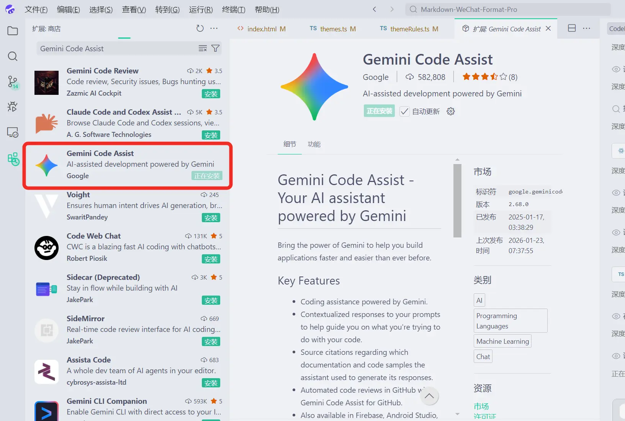This screenshot has width=625, height=421.
Task: Open the editor more actions ellipsis menu
Action: point(587,28)
